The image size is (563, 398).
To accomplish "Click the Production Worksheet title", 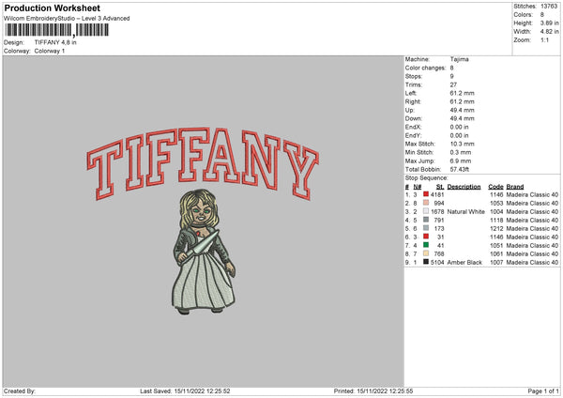I will coord(51,8).
